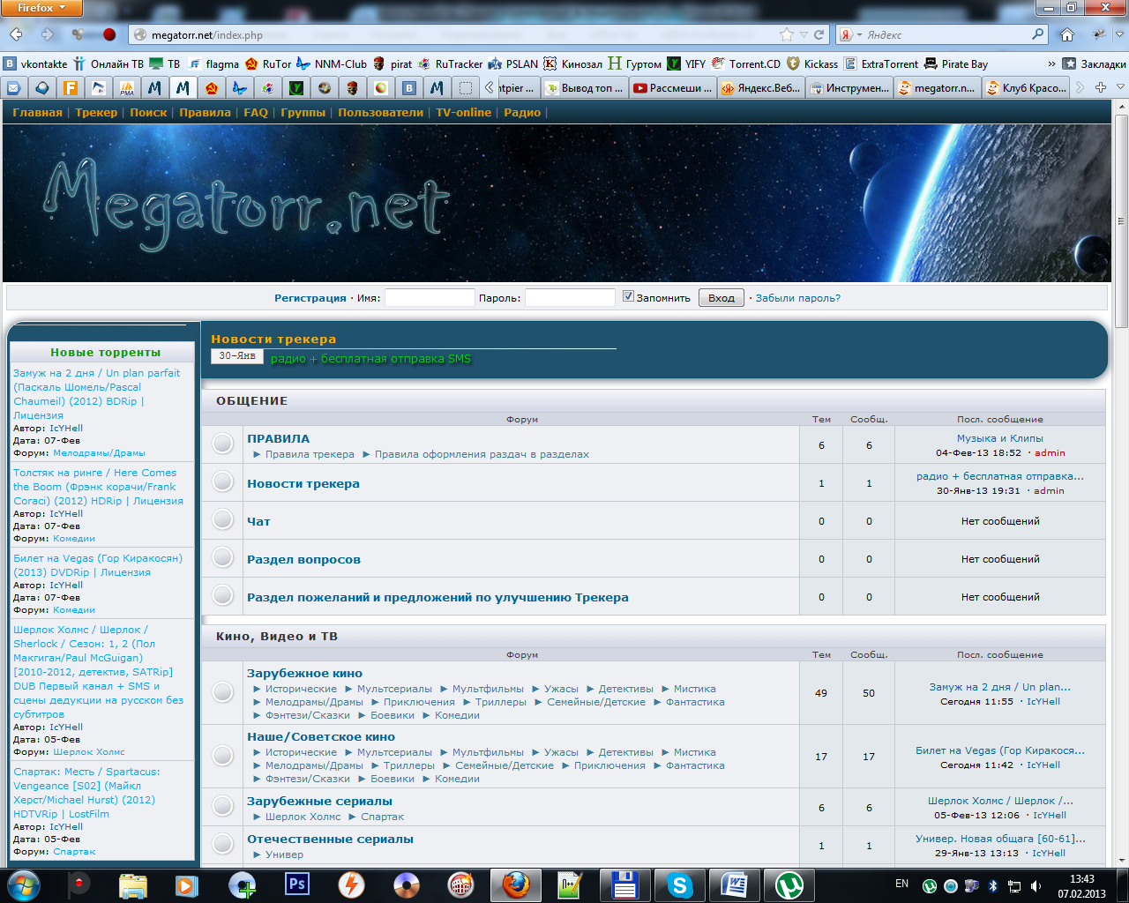Click the search magnifier in Yandex box
Image resolution: width=1129 pixels, height=903 pixels.
1038,34
